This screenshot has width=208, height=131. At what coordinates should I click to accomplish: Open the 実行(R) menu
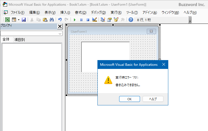click(x=116, y=13)
